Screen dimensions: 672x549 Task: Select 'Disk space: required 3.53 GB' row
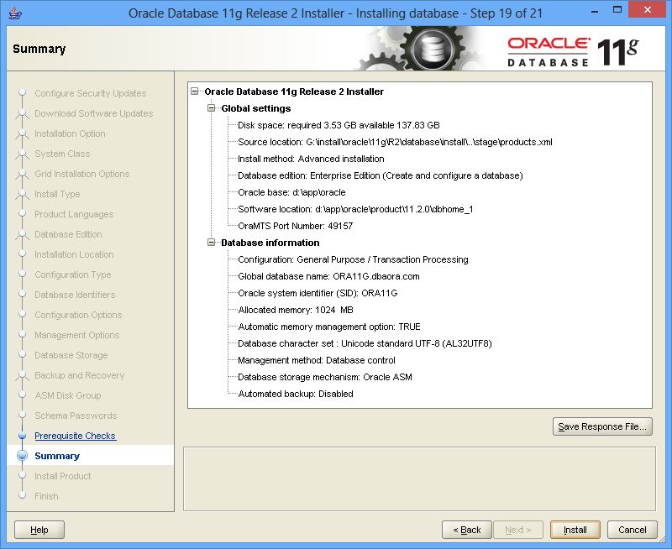pos(339,125)
